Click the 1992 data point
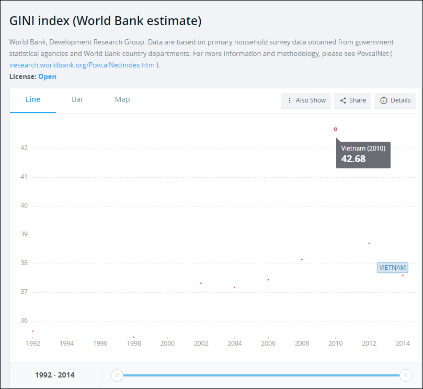The height and width of the screenshot is (389, 423). [x=33, y=331]
